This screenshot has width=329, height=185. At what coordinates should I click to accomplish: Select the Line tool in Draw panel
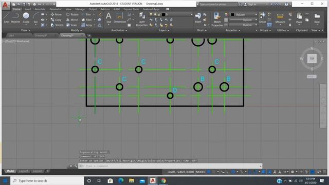tap(6, 17)
